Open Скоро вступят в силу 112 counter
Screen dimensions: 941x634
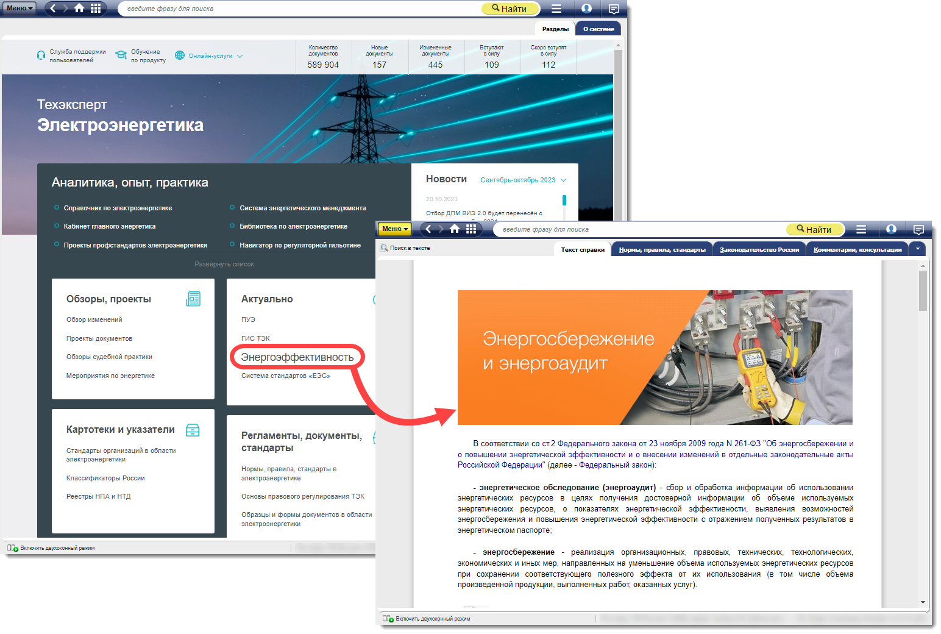point(549,57)
